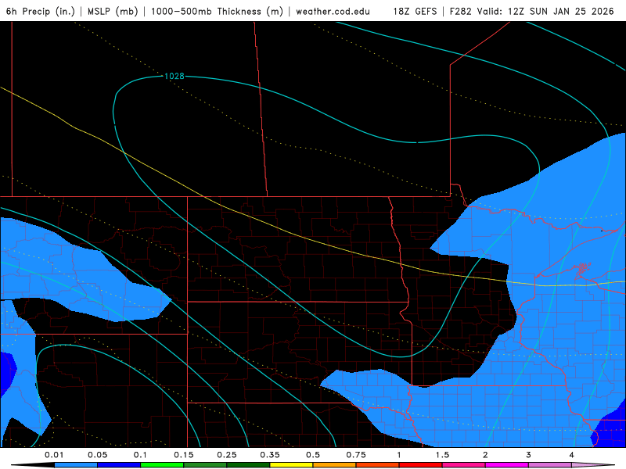626x469 pixels.
Task: Click the 'MSLP (mb)' header text
Action: (x=113, y=11)
